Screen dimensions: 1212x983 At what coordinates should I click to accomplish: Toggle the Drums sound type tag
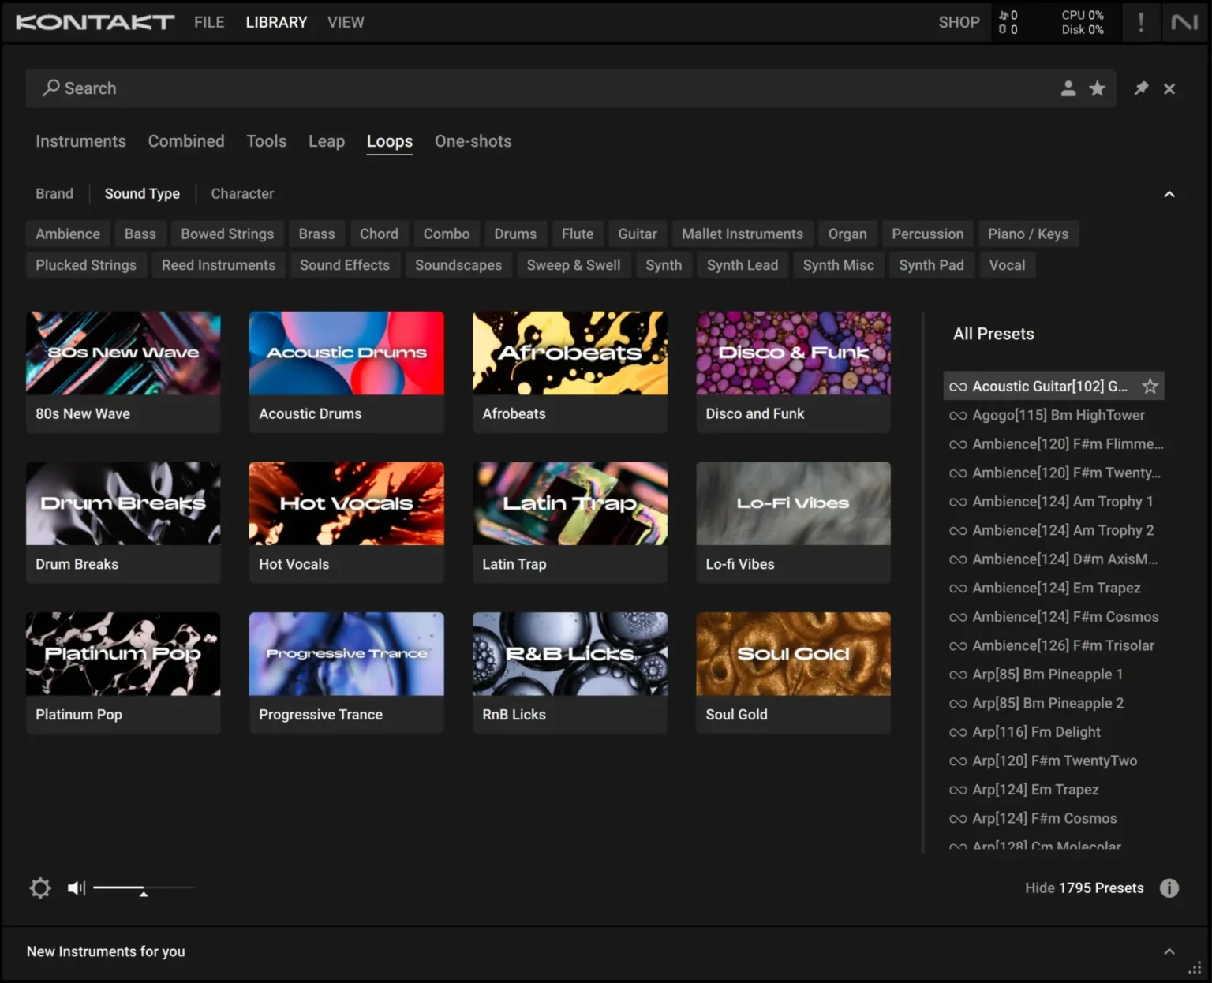(515, 234)
